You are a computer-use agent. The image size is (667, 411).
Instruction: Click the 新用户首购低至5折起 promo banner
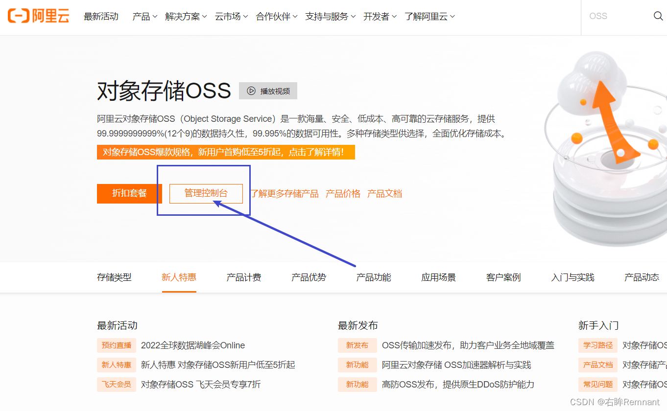[226, 152]
